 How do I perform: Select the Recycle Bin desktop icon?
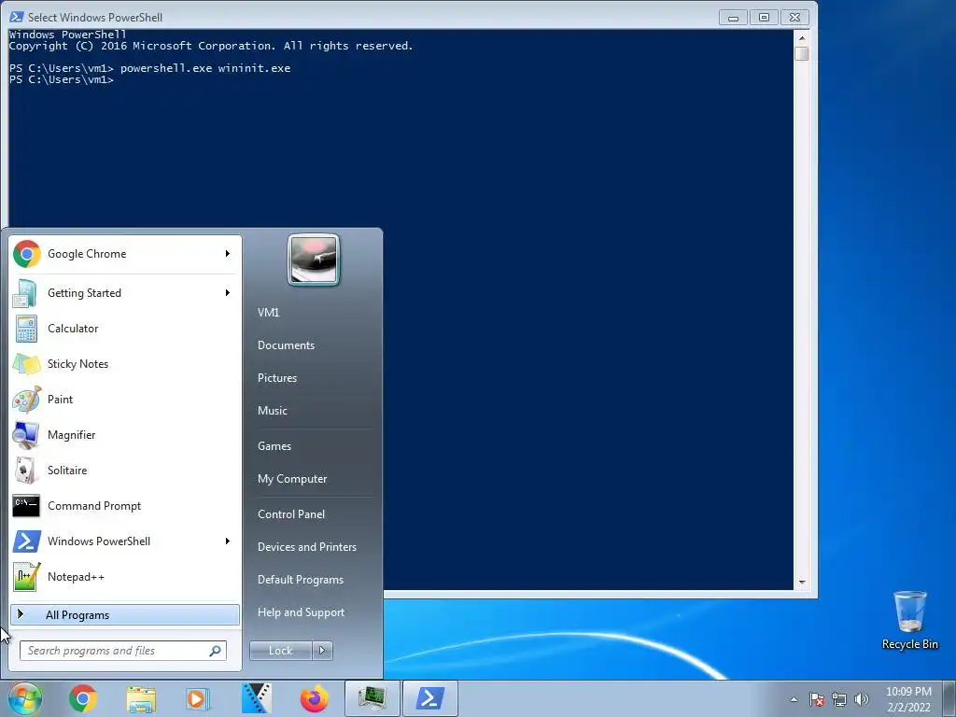tap(909, 620)
